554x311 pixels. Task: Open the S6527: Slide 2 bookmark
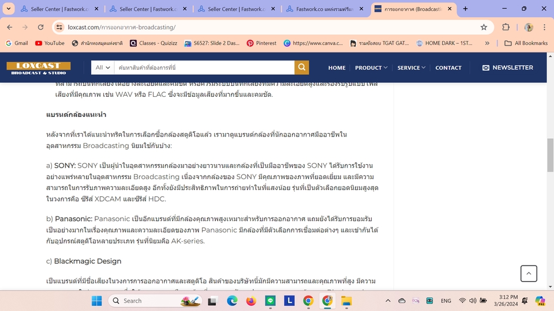tap(212, 43)
